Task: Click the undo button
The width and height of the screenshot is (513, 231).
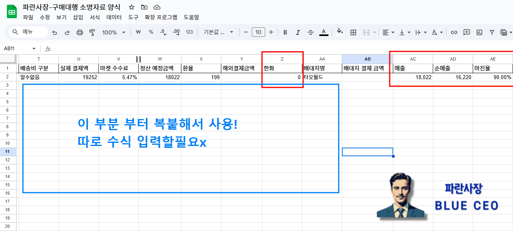Action: click(x=55, y=32)
